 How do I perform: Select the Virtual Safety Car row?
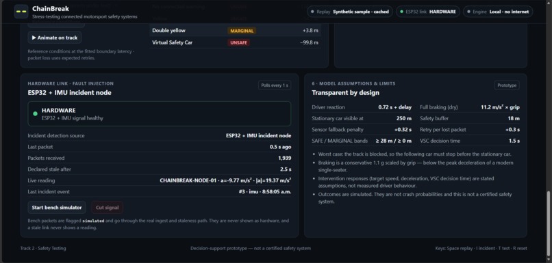(235, 42)
